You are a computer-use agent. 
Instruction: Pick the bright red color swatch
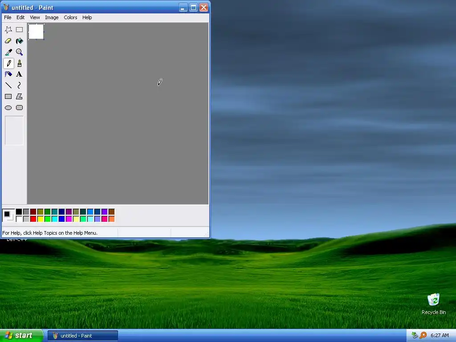[33, 219]
